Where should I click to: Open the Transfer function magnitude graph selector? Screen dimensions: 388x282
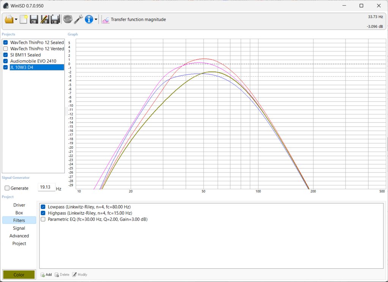[x=138, y=20]
